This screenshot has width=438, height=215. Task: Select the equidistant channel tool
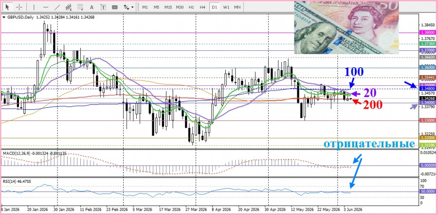69,7
